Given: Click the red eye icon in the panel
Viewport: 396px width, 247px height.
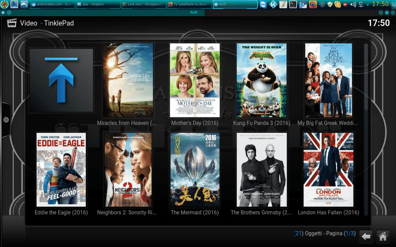Looking at the screenshot, I should coord(312,4).
